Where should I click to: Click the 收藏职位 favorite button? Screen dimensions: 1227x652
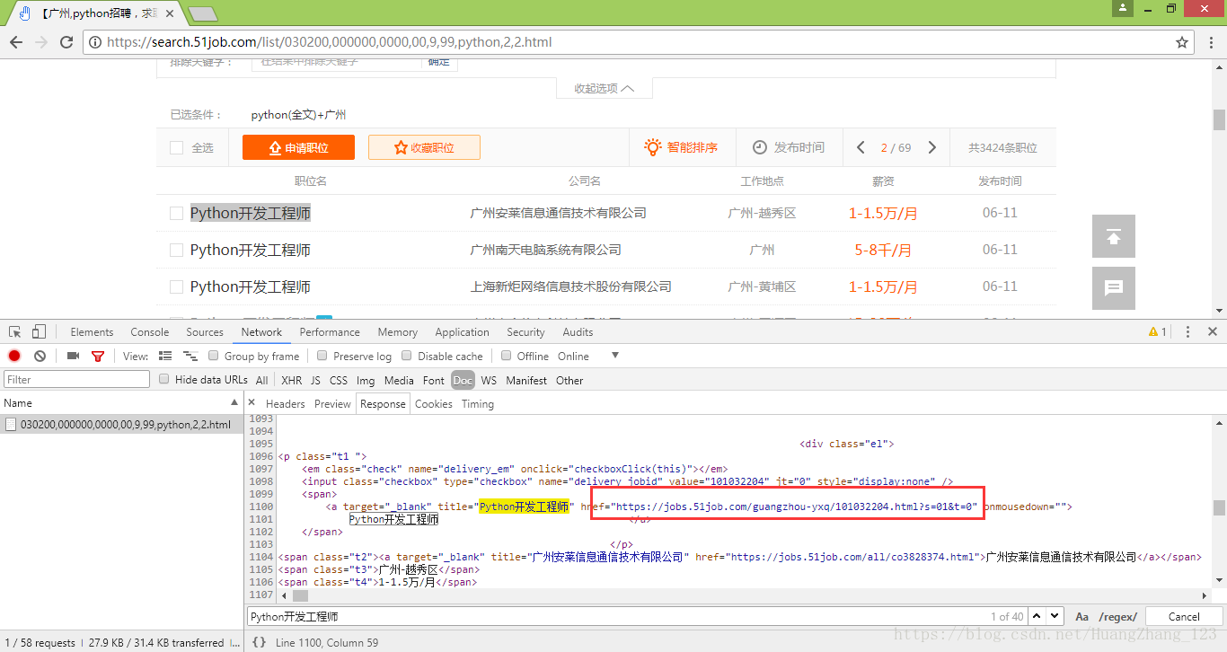[x=424, y=147]
